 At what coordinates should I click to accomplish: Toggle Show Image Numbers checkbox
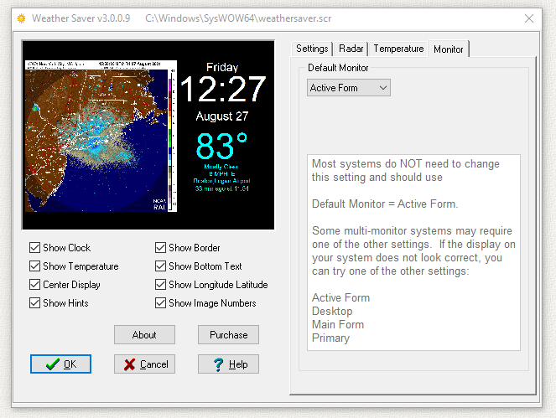(161, 303)
